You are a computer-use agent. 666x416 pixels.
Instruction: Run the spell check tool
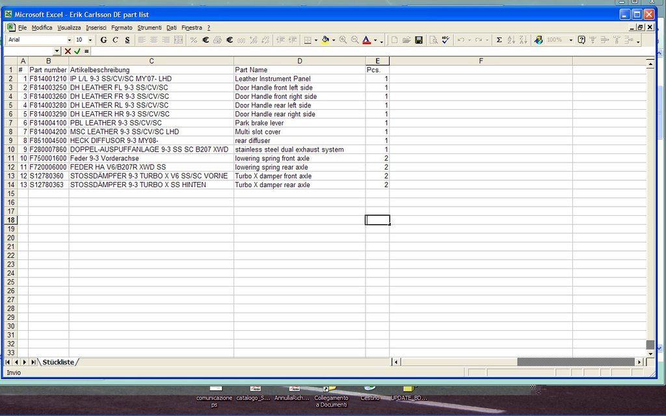tap(446, 40)
